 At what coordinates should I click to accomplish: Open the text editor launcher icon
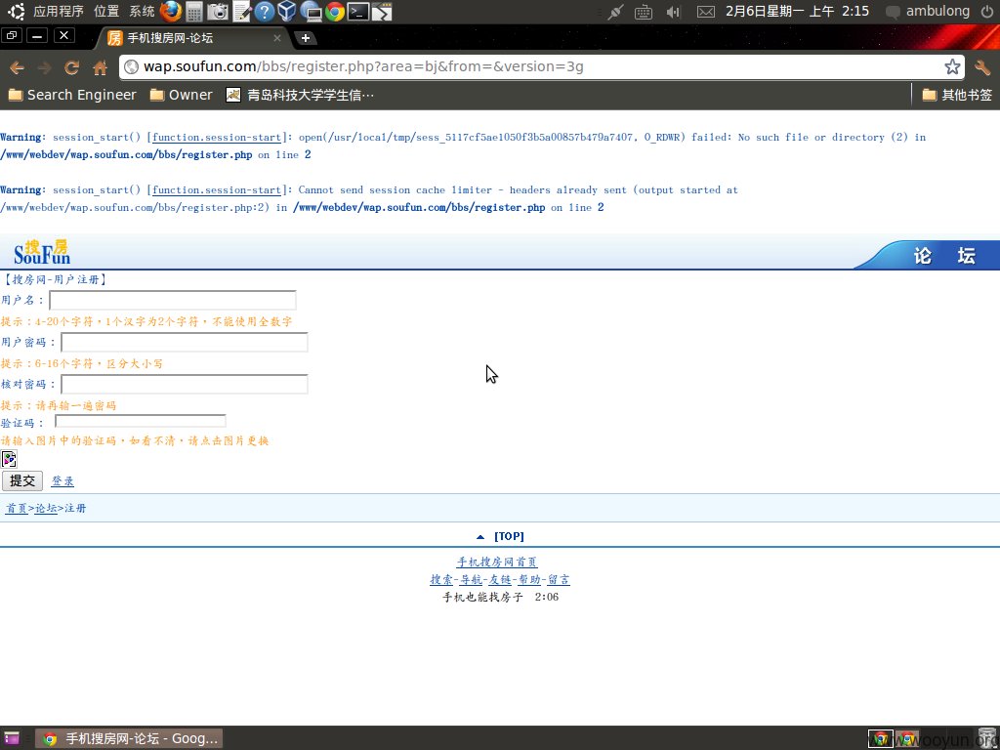click(x=242, y=12)
